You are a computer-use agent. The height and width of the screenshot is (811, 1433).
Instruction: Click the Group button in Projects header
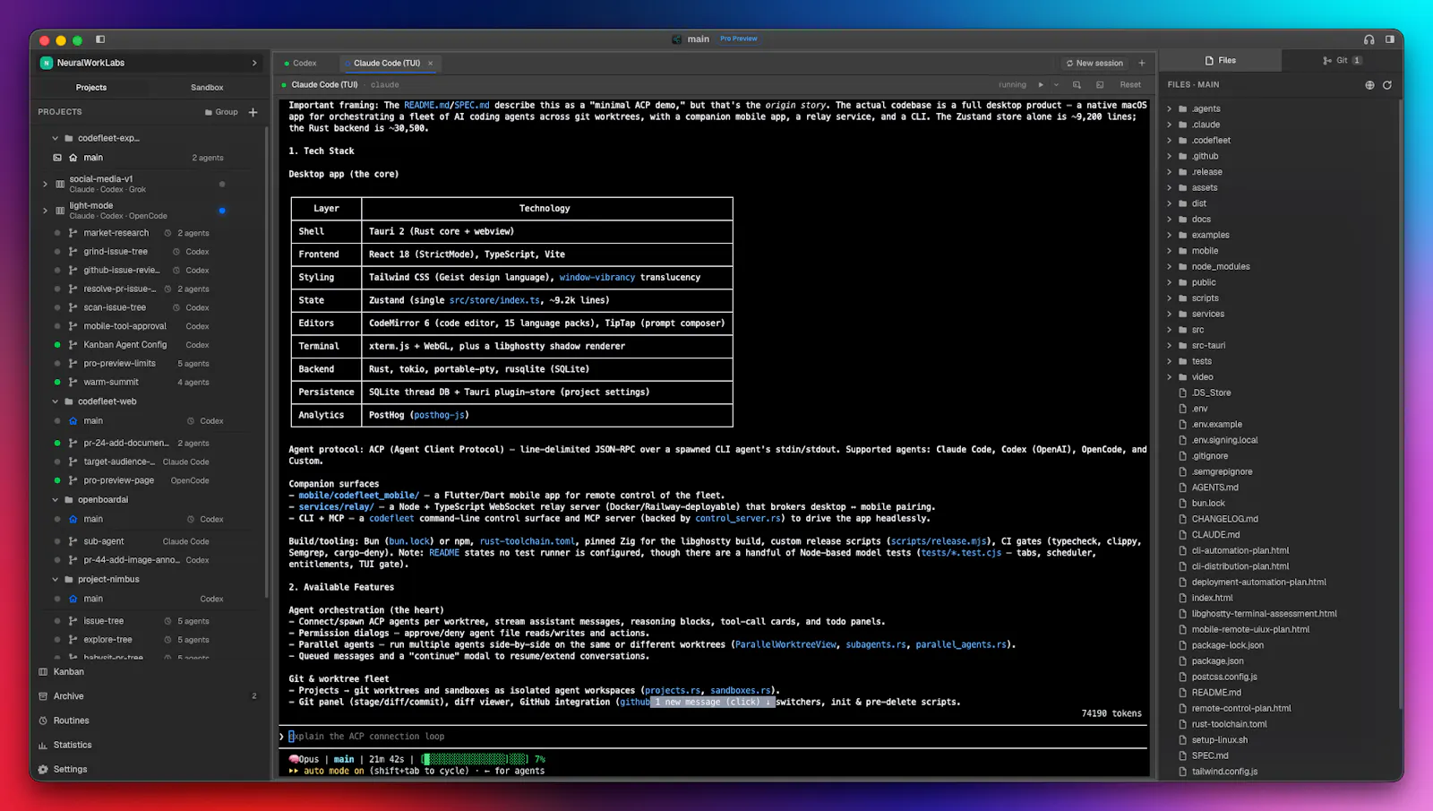click(x=221, y=112)
